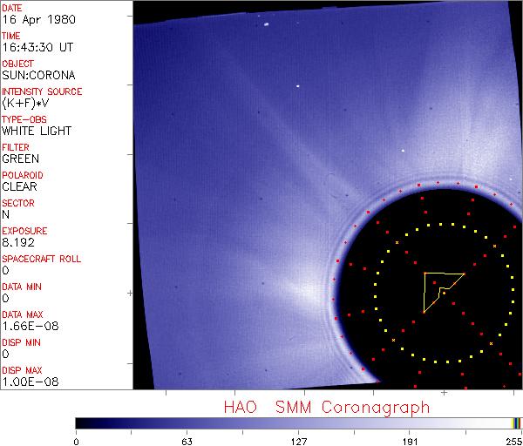
Task: Click the date value 16 Apr 1980
Action: coord(34,20)
